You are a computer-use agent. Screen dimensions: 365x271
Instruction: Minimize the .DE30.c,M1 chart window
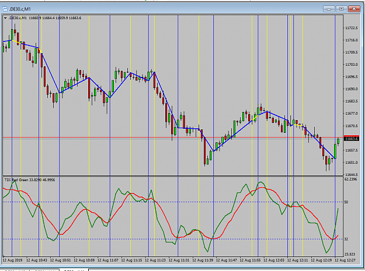coord(329,9)
